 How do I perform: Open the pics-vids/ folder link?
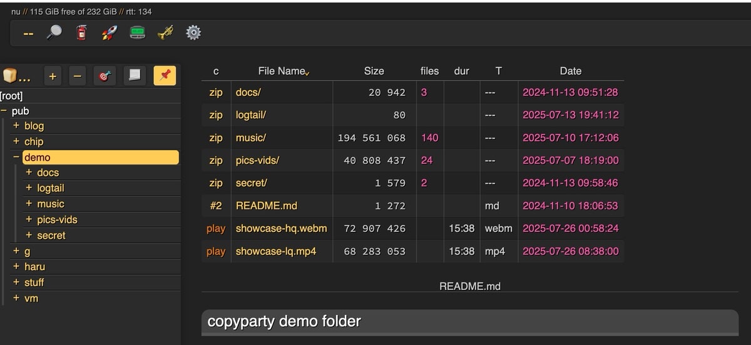pyautogui.click(x=257, y=160)
